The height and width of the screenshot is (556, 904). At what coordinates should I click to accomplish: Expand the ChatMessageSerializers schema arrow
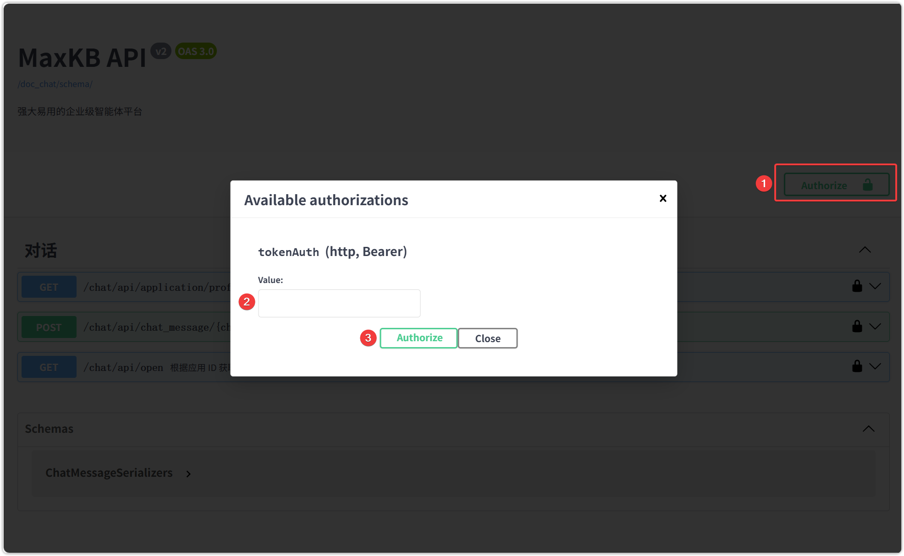(x=188, y=474)
